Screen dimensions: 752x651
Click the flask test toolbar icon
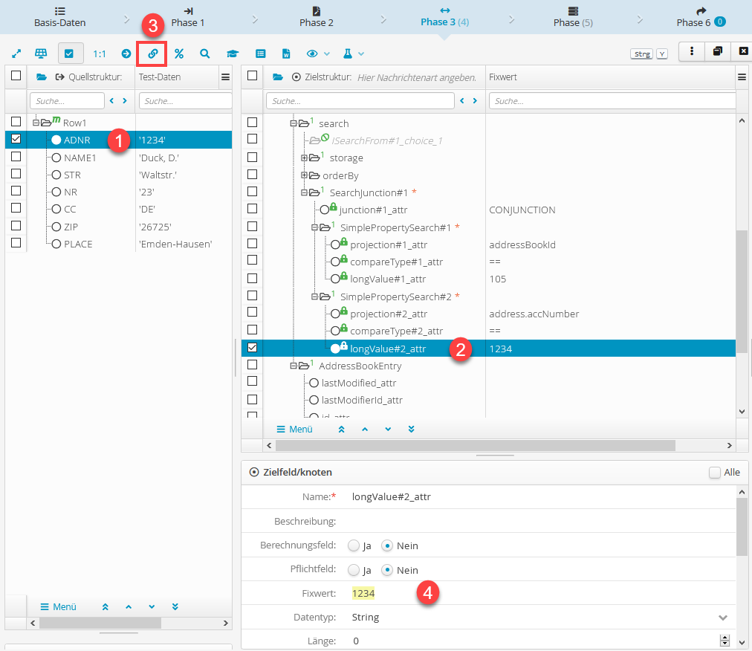point(348,54)
